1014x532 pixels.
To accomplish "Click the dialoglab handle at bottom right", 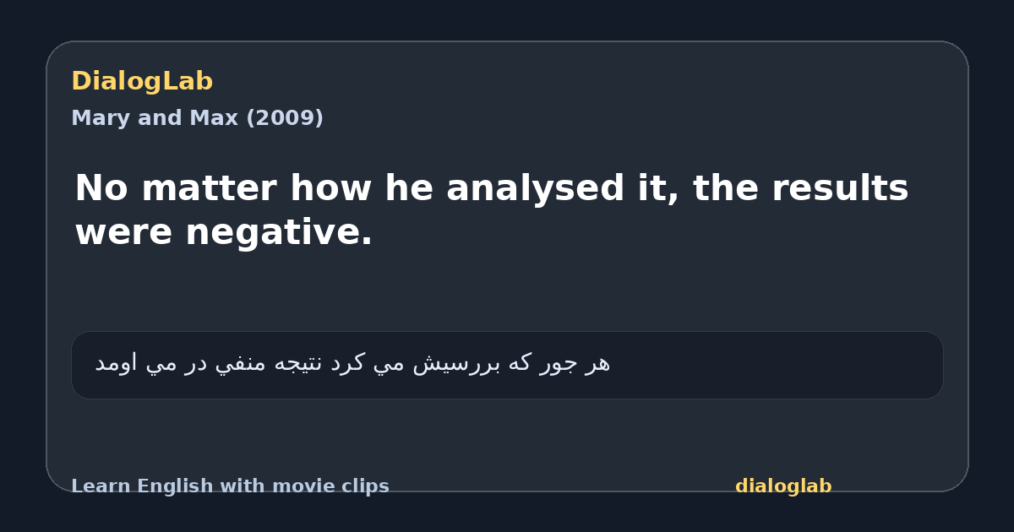I will pyautogui.click(x=783, y=486).
